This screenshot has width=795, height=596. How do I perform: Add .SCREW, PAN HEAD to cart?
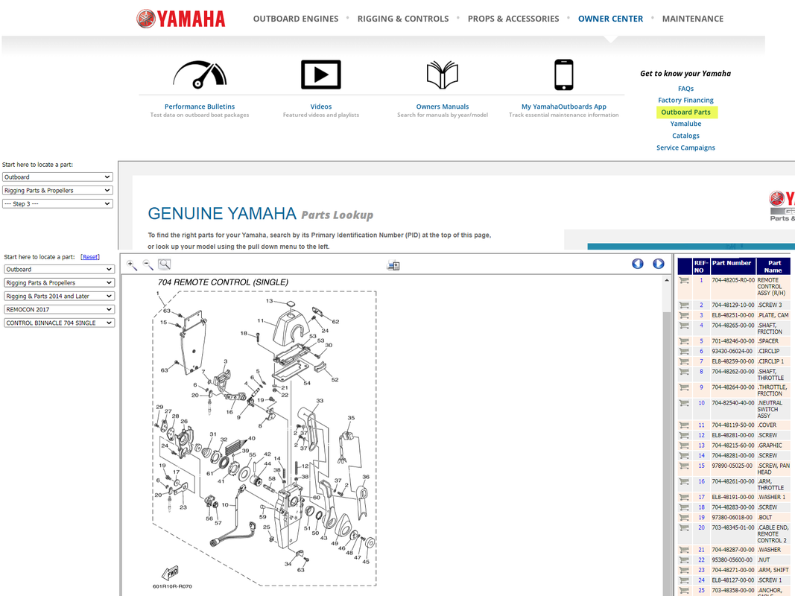coord(685,466)
